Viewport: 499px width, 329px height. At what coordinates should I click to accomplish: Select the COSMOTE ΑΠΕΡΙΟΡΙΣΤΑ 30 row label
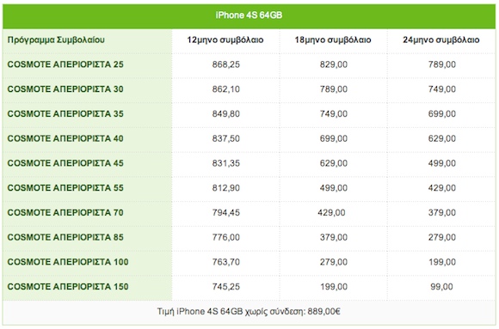[x=65, y=89]
